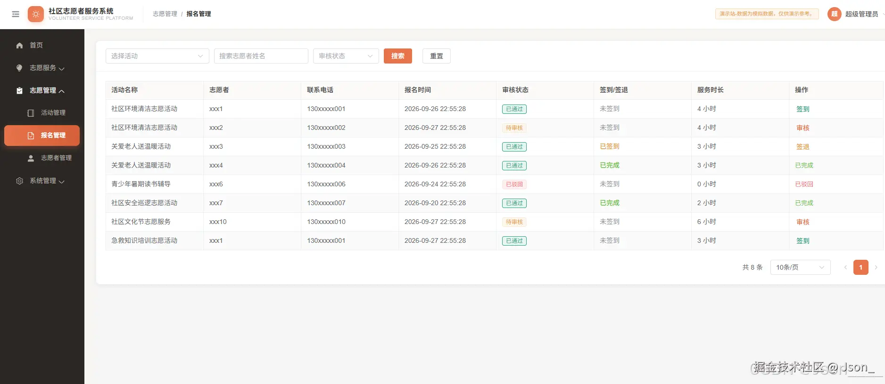Click the 已驳回 status tag for xxx6
885x384 pixels.
tap(514, 184)
